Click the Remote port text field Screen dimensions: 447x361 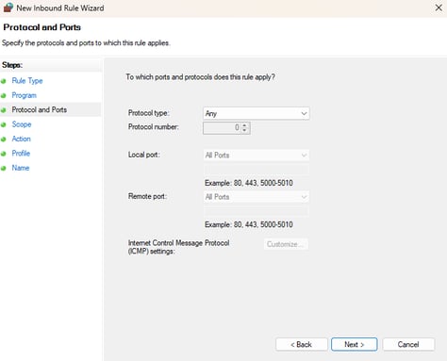click(257, 211)
